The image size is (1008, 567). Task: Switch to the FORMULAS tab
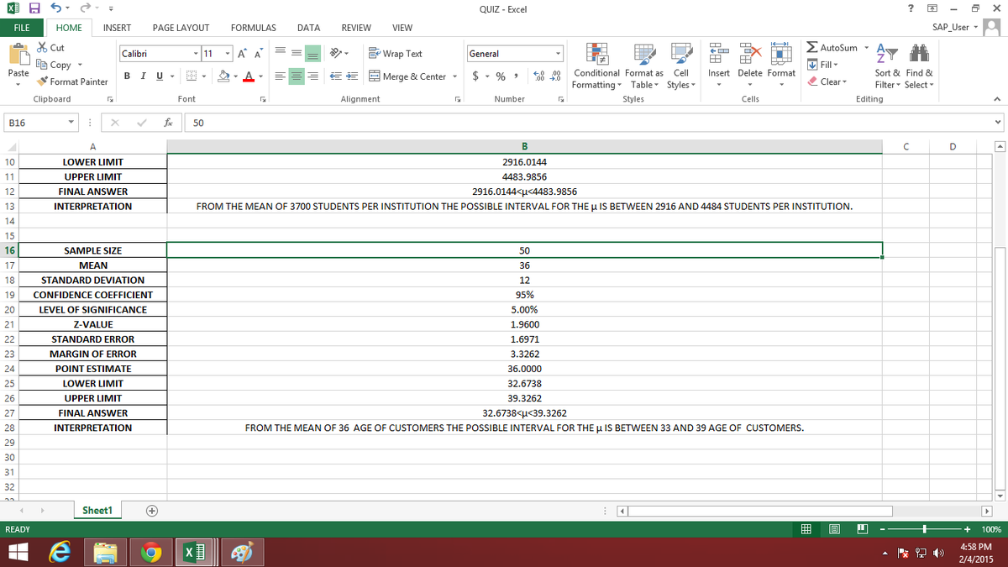coord(253,28)
